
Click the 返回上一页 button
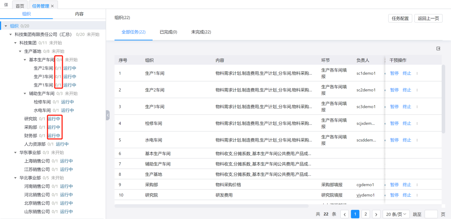(x=428, y=18)
